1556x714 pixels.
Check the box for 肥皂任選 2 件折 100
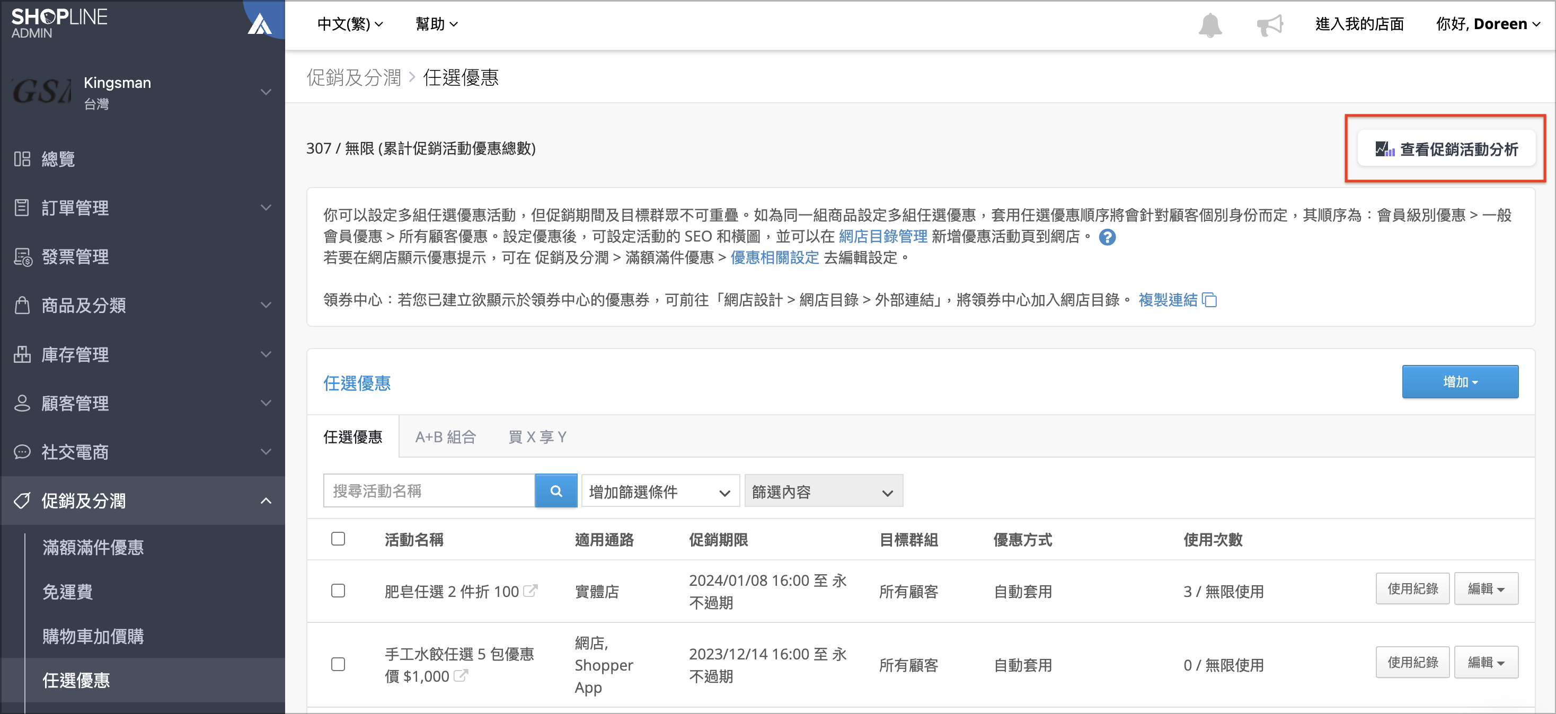[x=338, y=590]
